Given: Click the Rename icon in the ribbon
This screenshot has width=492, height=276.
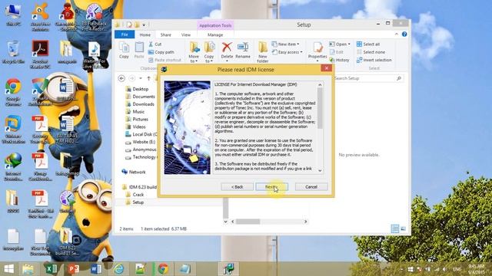Looking at the screenshot, I should tap(243, 50).
